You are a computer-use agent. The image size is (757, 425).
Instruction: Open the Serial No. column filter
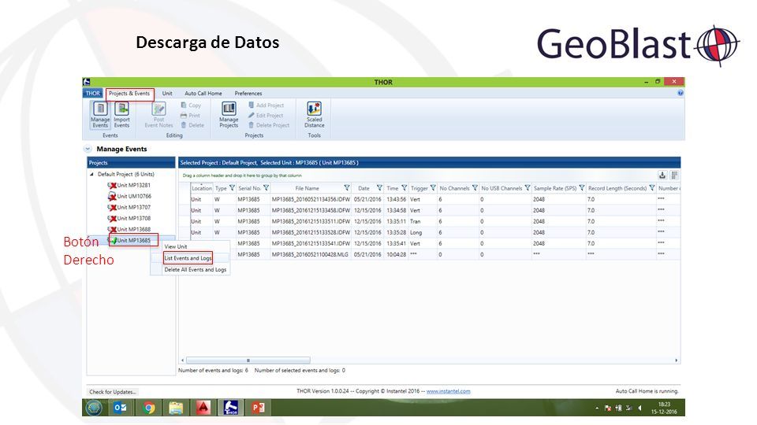point(266,188)
